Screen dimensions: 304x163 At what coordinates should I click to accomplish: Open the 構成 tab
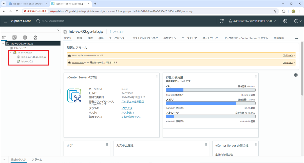pos(90,38)
